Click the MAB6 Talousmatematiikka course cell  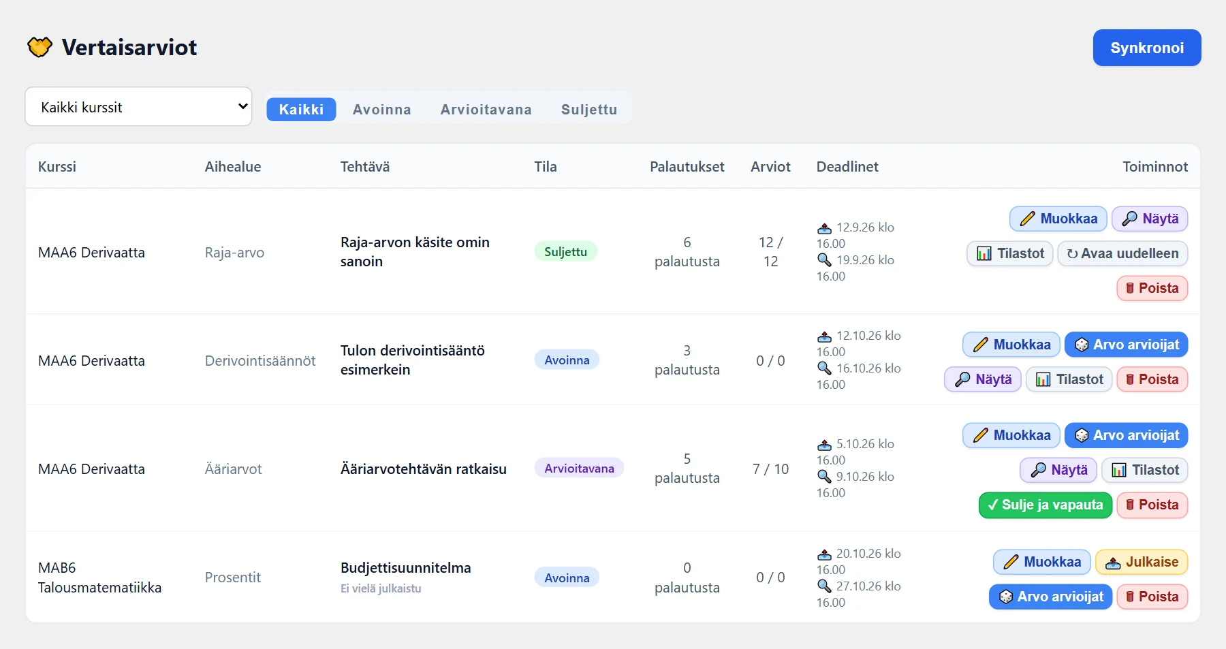coord(99,577)
